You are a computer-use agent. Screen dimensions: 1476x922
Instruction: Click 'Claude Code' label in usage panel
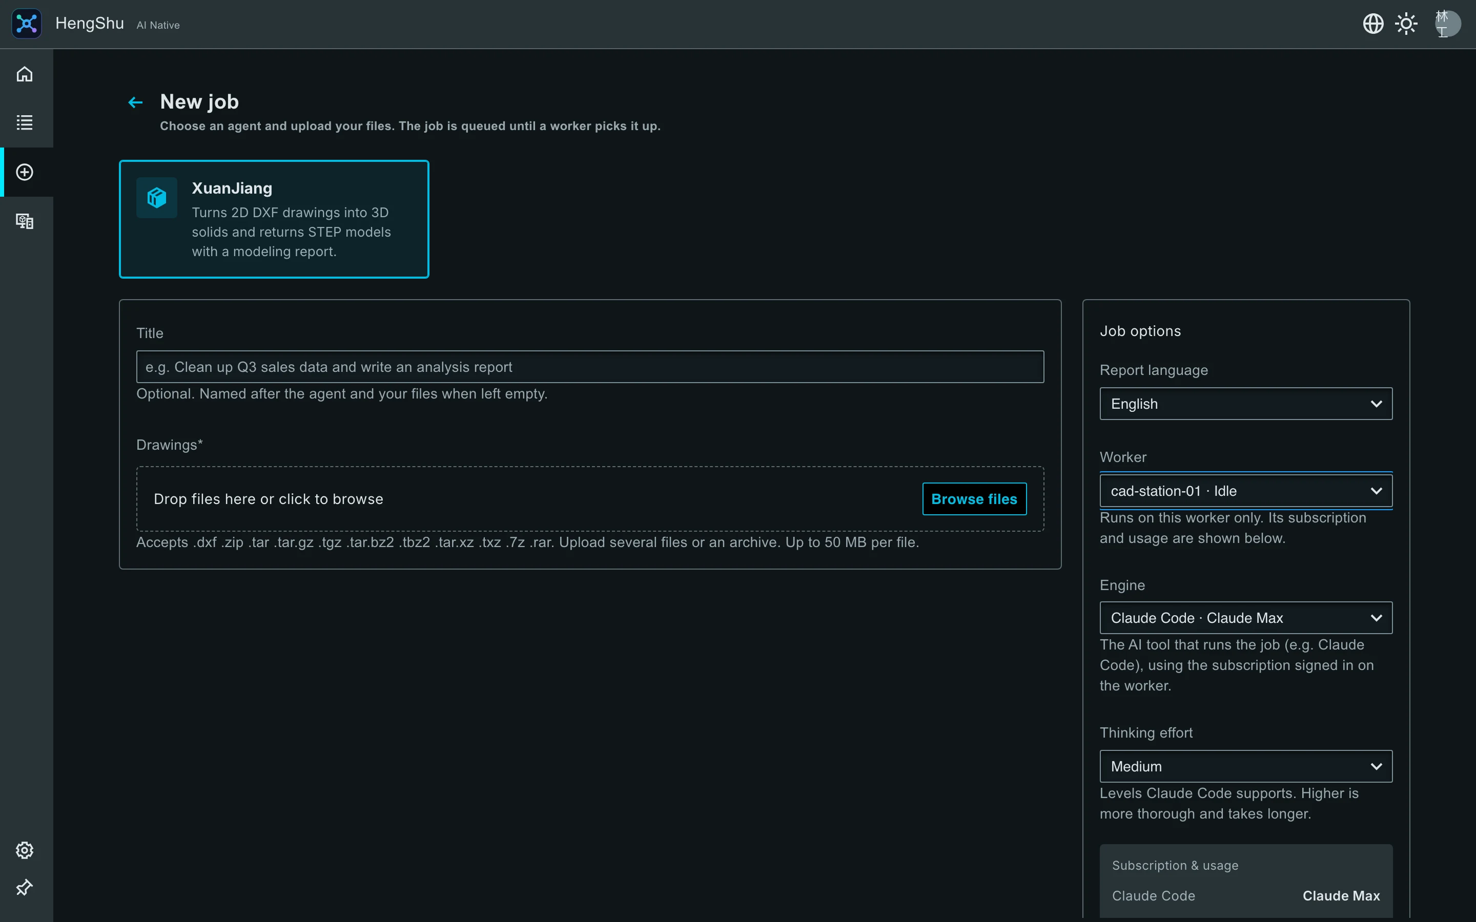[1153, 896]
